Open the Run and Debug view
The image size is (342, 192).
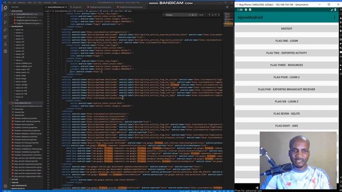tap(5, 30)
